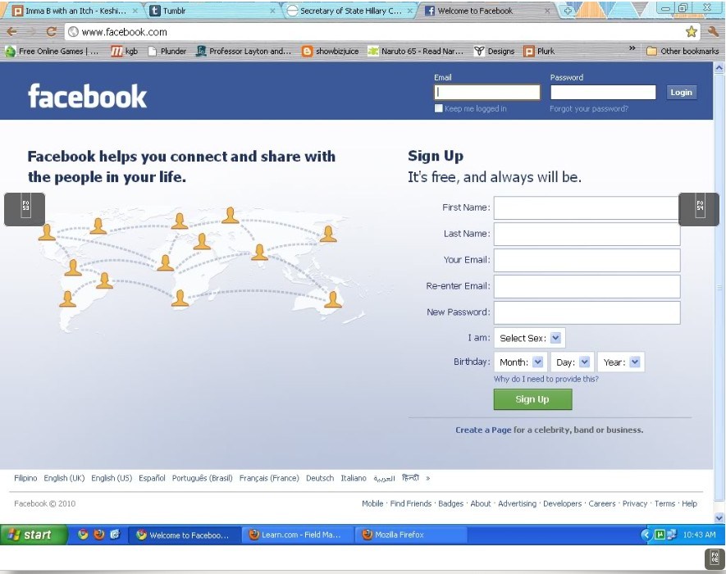
Task: Open the Plunder bookmark
Action: 167,52
